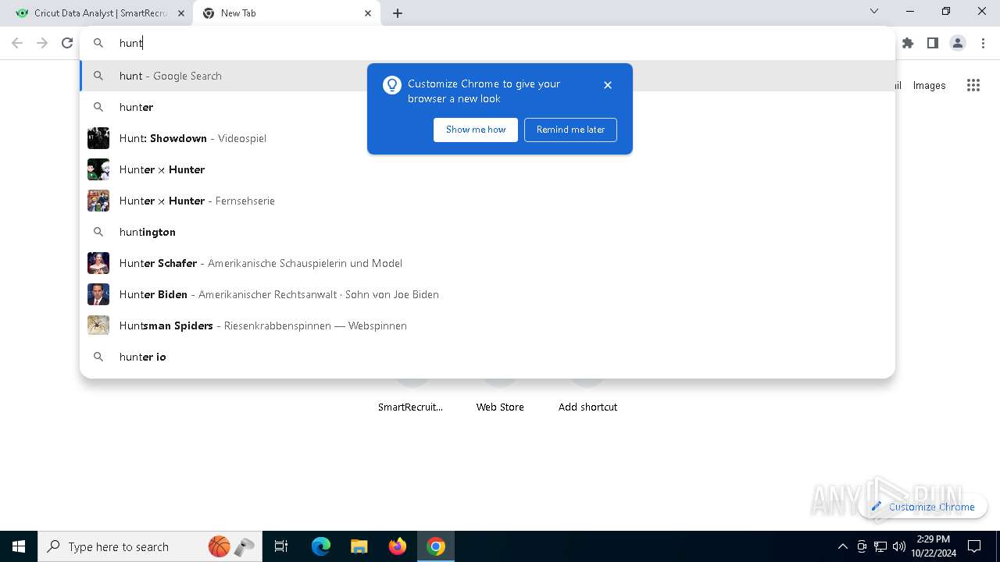Choose the plain 'Hunter × Hunter' suggestion

pyautogui.click(x=487, y=169)
